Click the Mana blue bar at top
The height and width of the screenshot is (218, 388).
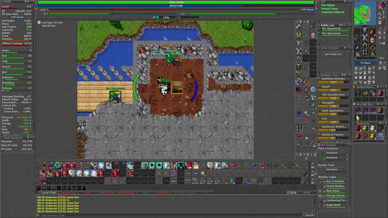tap(176, 6)
